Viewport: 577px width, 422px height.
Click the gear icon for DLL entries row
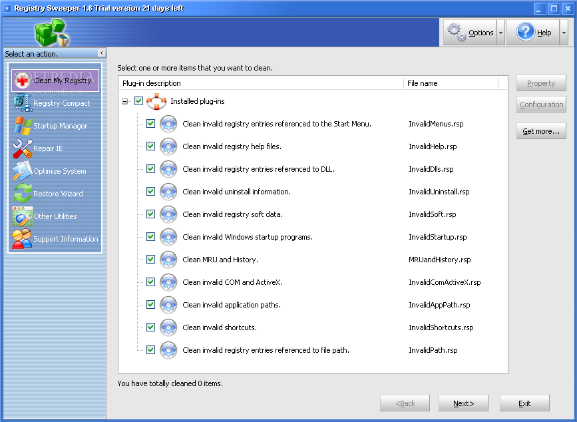coord(168,169)
